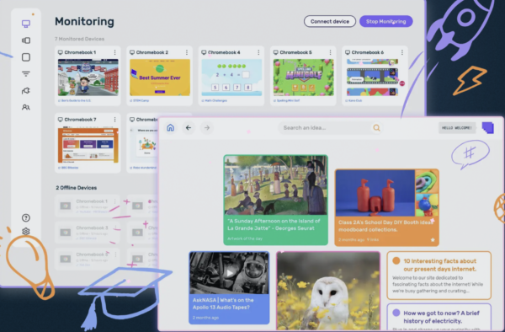
Task: Open Chromebook 1 screen thumbnail
Action: pos(88,78)
